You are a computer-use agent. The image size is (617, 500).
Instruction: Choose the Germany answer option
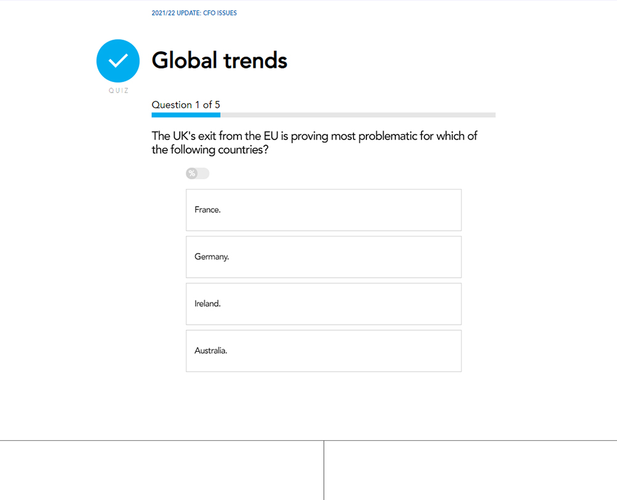[x=323, y=257]
